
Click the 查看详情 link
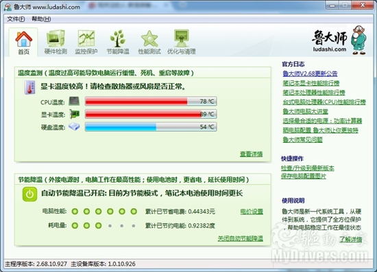[252, 154]
